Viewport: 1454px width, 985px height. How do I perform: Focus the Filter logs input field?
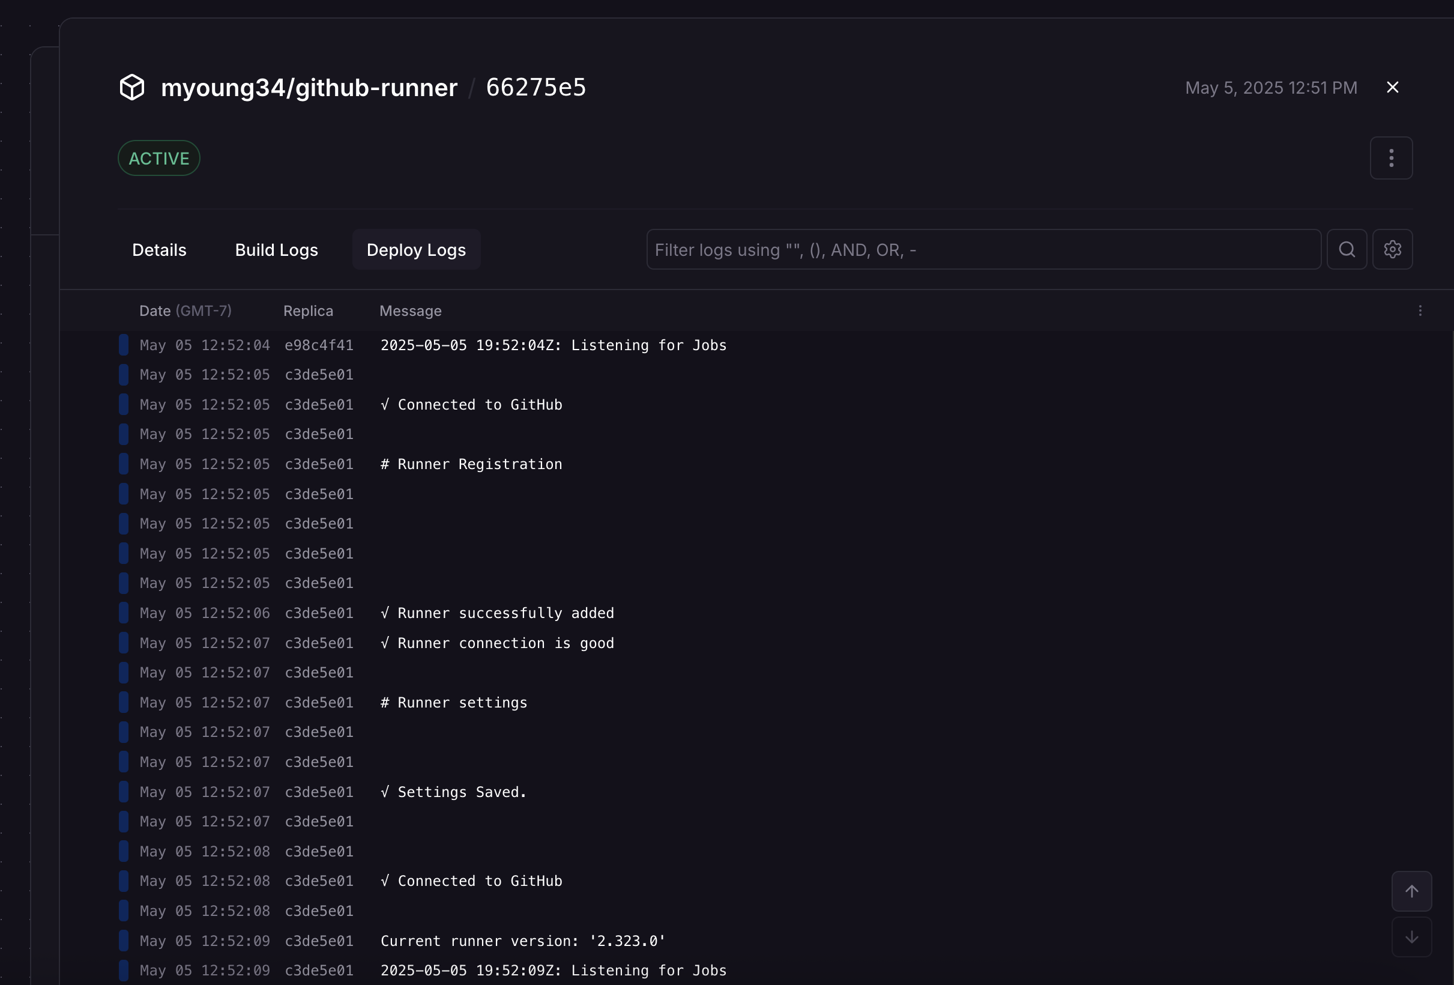tap(983, 250)
